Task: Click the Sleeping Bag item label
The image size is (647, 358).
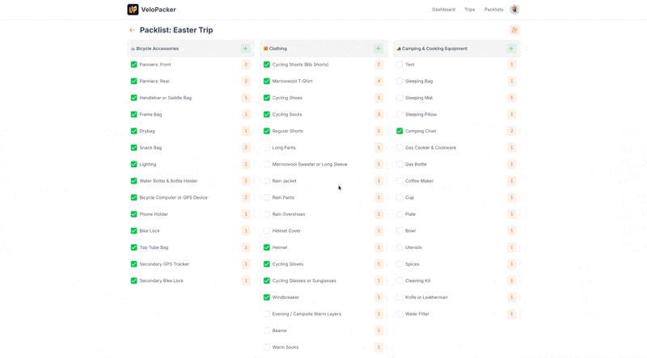Action: click(x=419, y=82)
